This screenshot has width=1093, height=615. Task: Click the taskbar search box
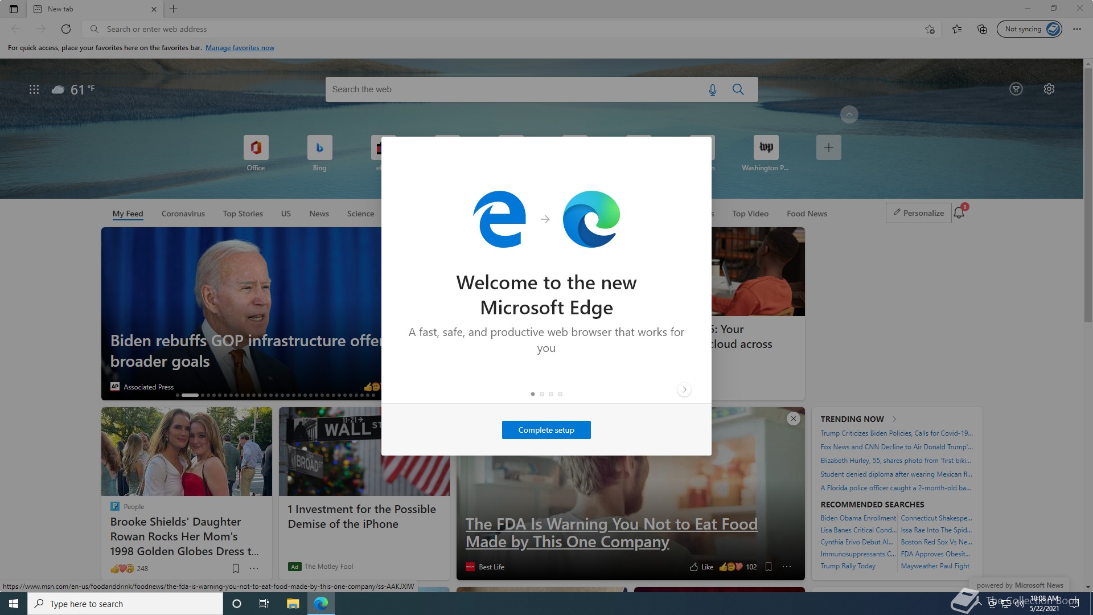point(125,604)
